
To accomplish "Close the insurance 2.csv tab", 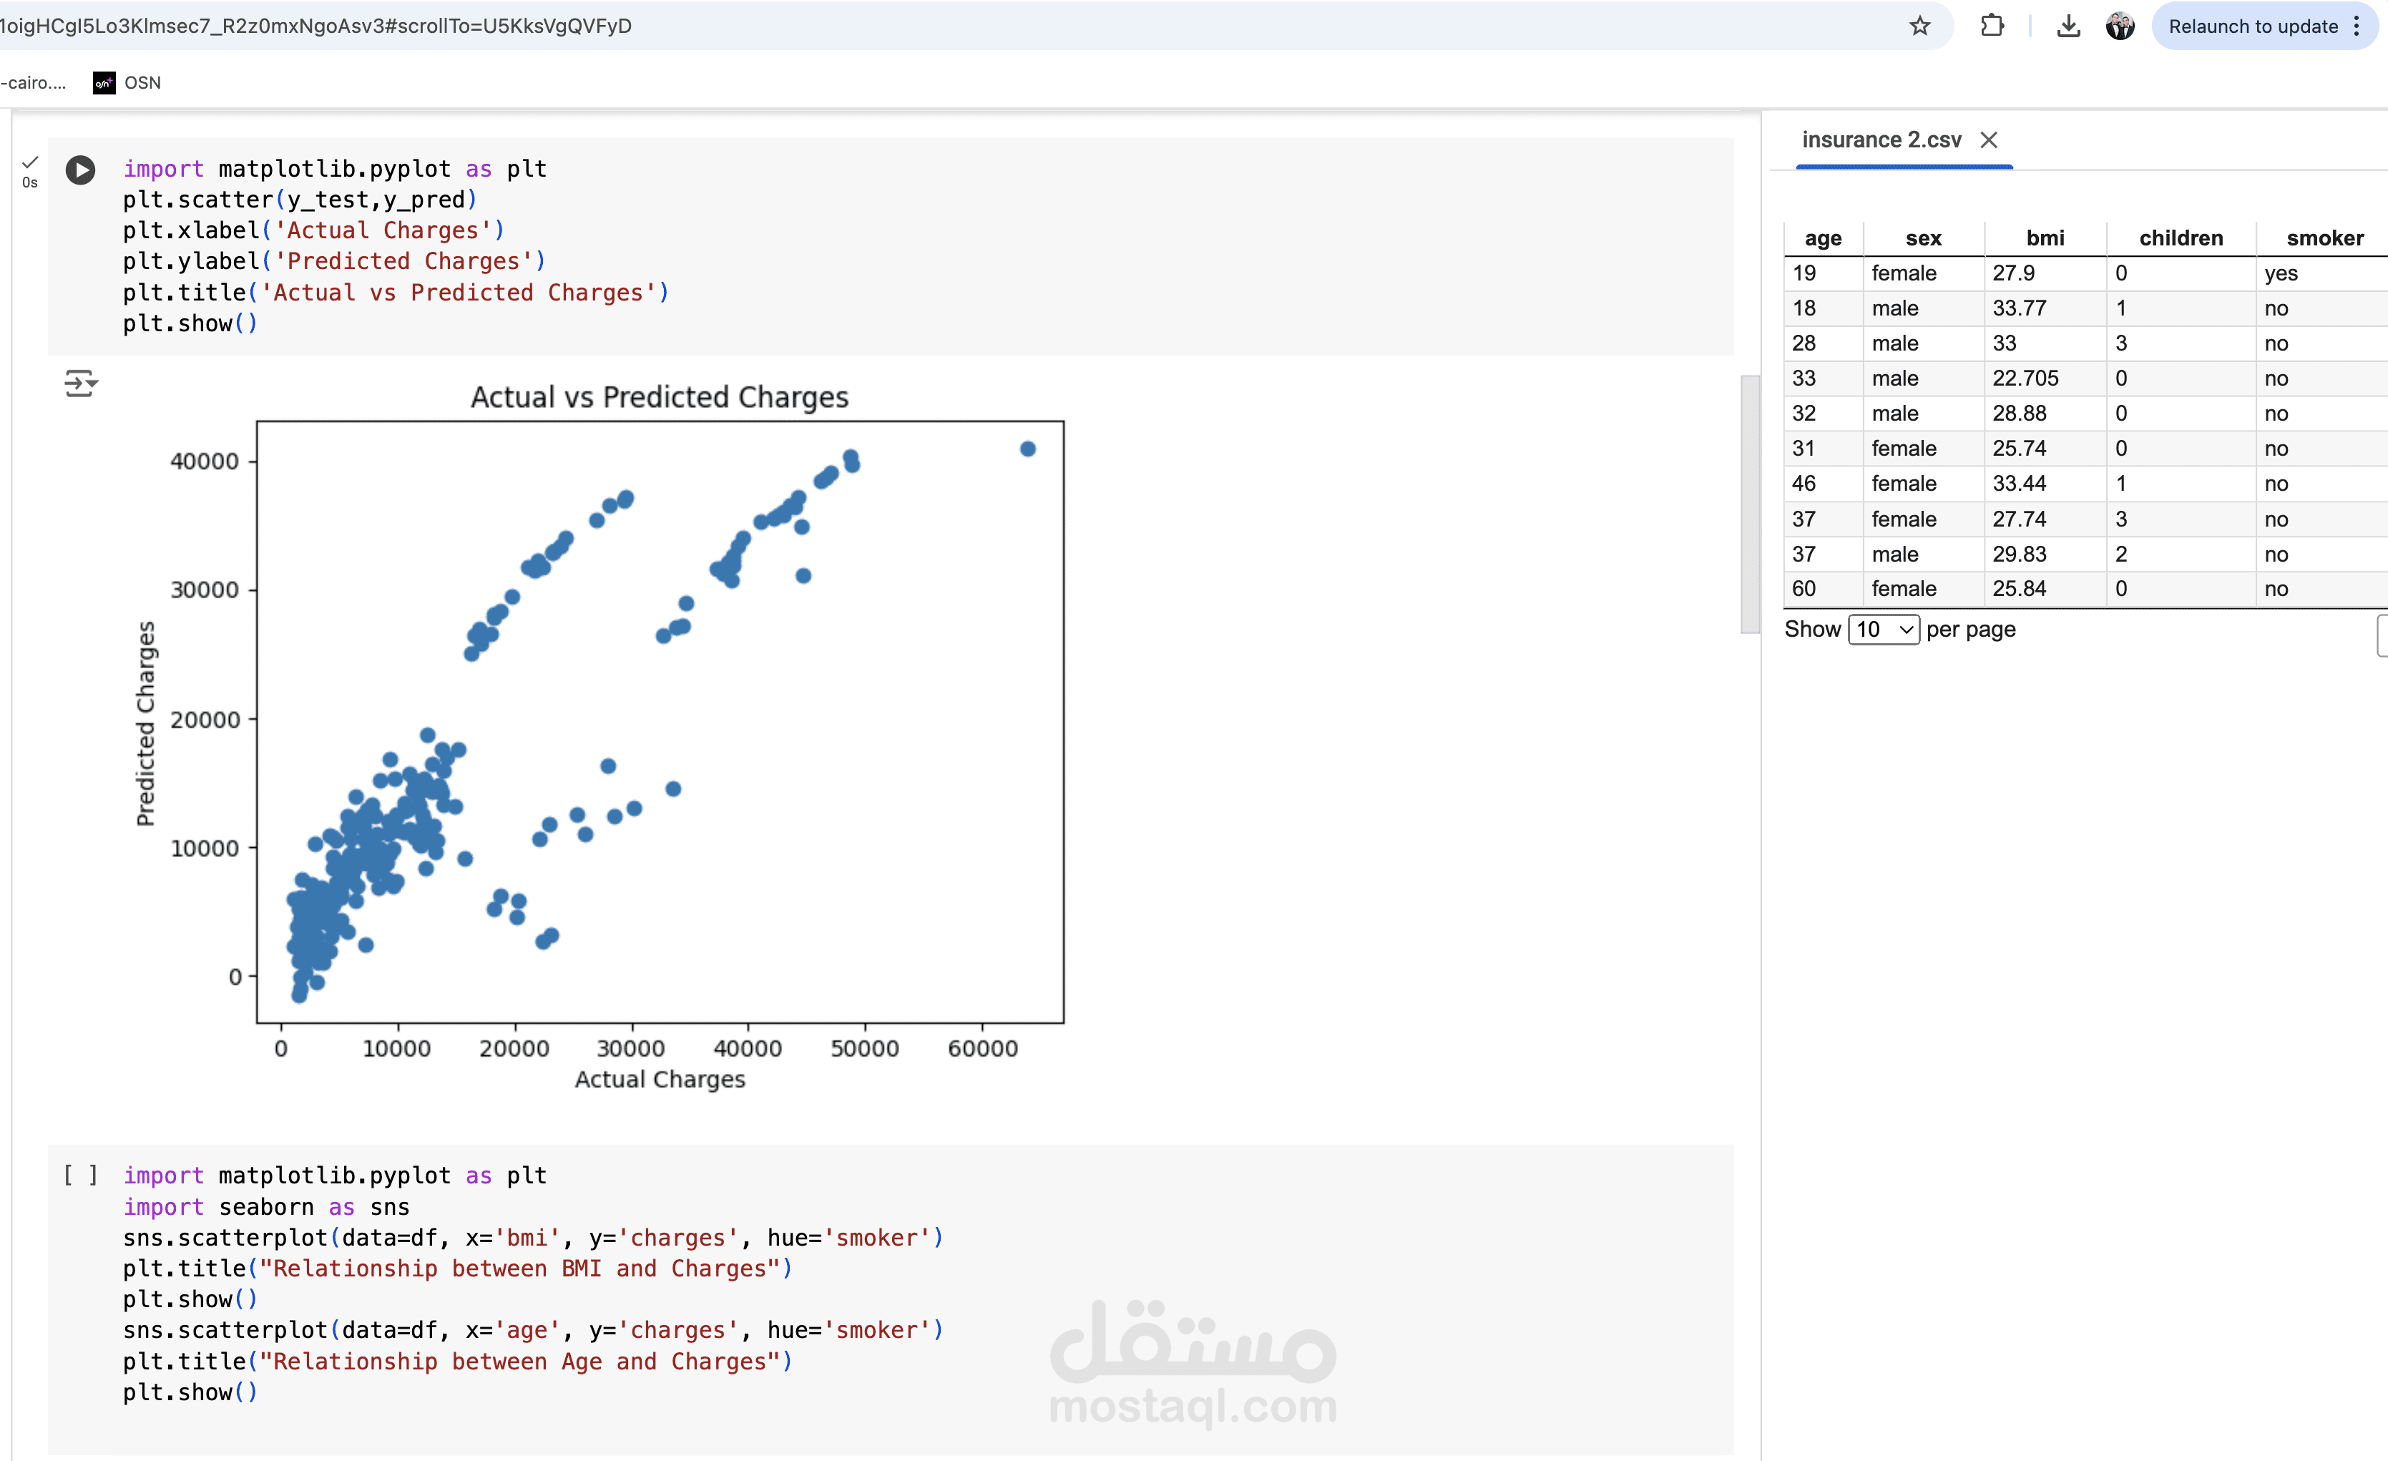I will (1989, 140).
